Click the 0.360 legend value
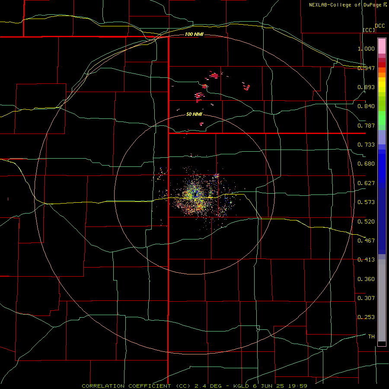 tap(366, 279)
